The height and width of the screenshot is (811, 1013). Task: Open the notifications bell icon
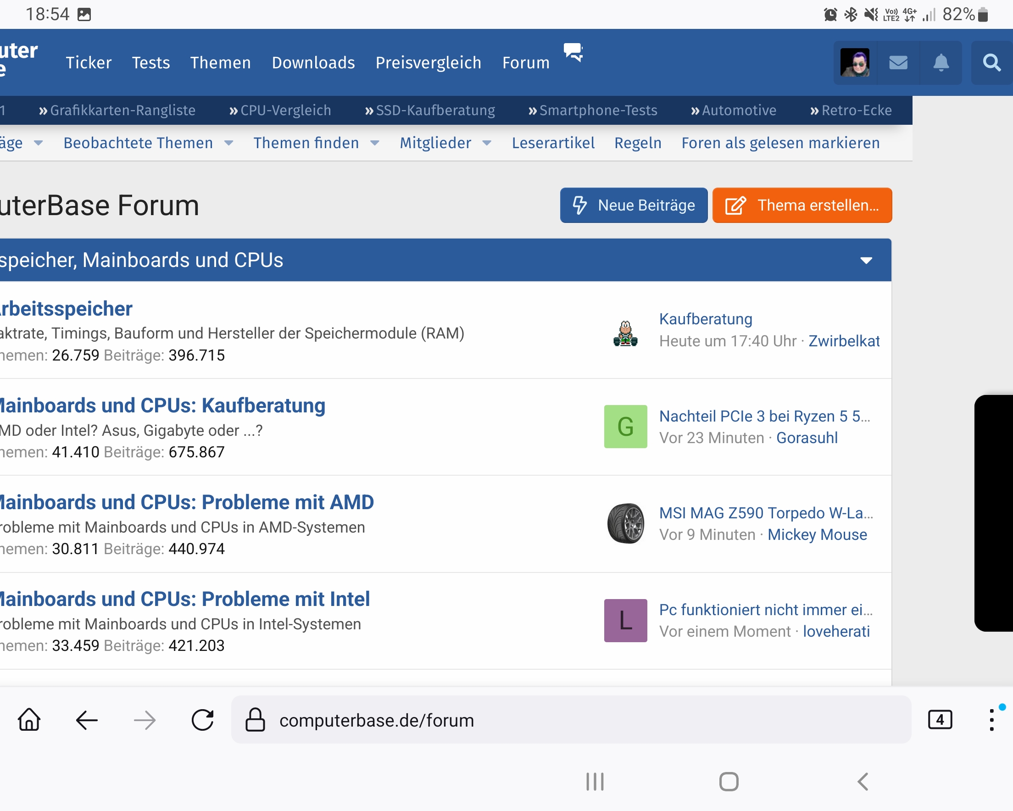click(x=940, y=62)
